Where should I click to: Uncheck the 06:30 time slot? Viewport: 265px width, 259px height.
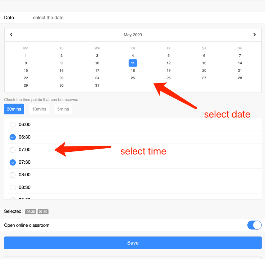click(x=13, y=137)
